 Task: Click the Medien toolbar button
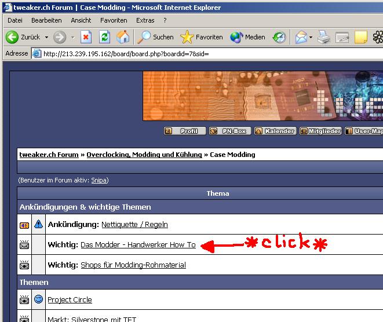point(248,37)
